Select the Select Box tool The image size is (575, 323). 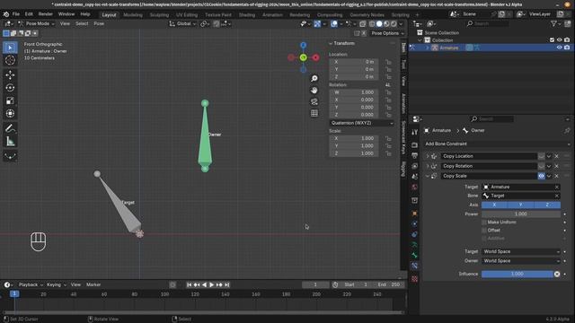click(10, 48)
